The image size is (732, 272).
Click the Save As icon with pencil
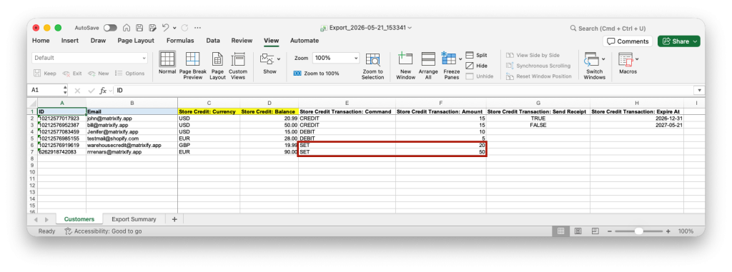tap(152, 28)
